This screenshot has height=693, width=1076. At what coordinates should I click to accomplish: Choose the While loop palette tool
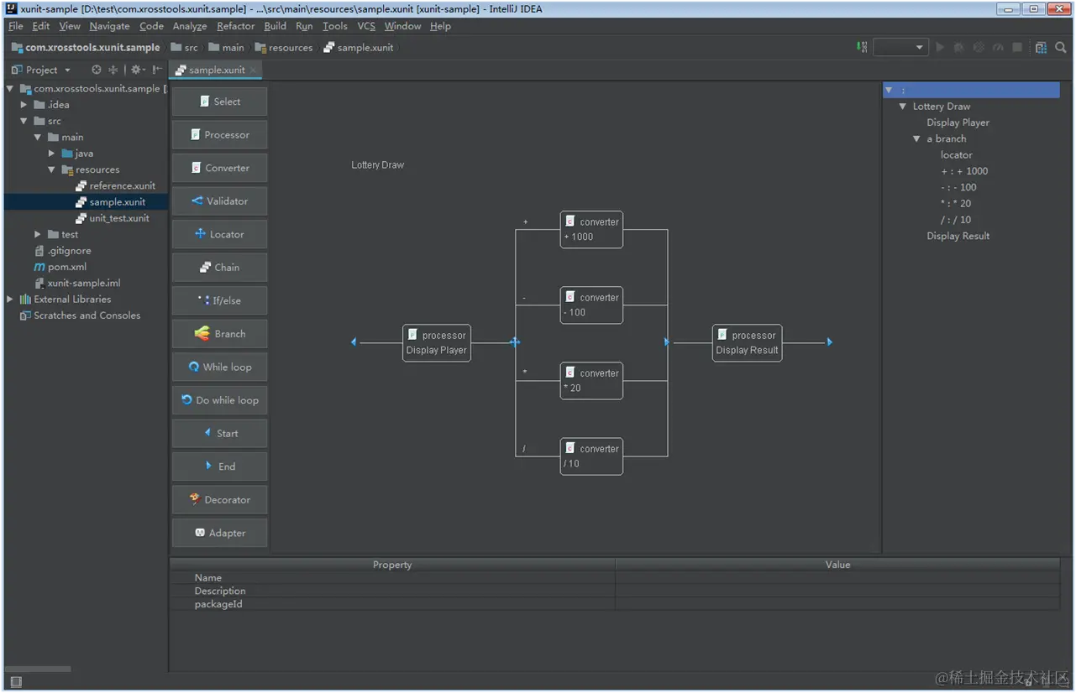[x=219, y=367]
